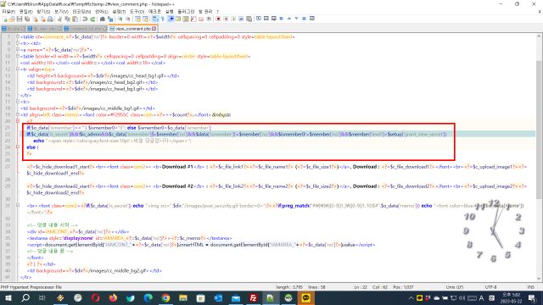Open Find with the binoculars icon
The height and width of the screenshot is (305, 543).
(x=103, y=19)
